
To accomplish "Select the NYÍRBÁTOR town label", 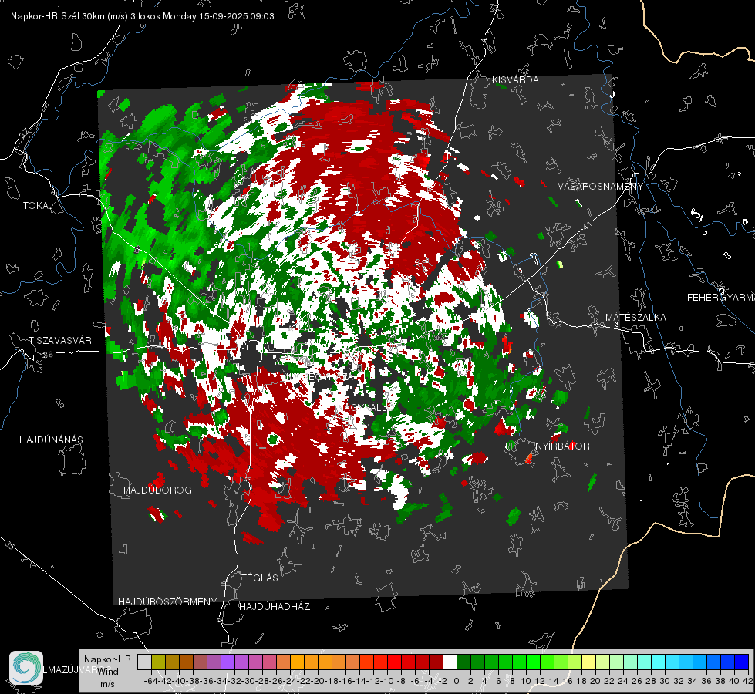I will click(562, 446).
